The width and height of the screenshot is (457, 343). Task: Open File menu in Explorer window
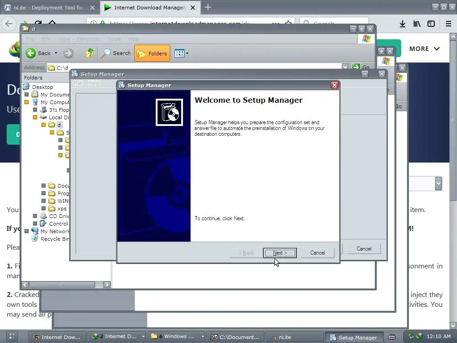pos(30,39)
